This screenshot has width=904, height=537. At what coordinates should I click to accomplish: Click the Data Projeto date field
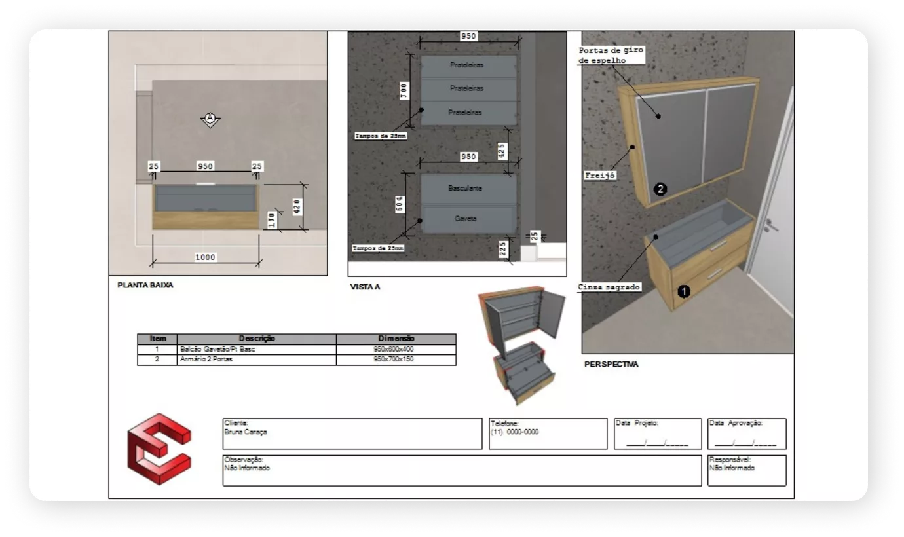[x=648, y=434]
